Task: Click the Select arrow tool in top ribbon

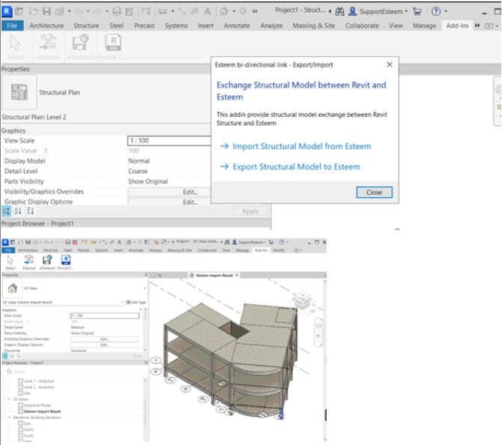Action: (x=16, y=44)
